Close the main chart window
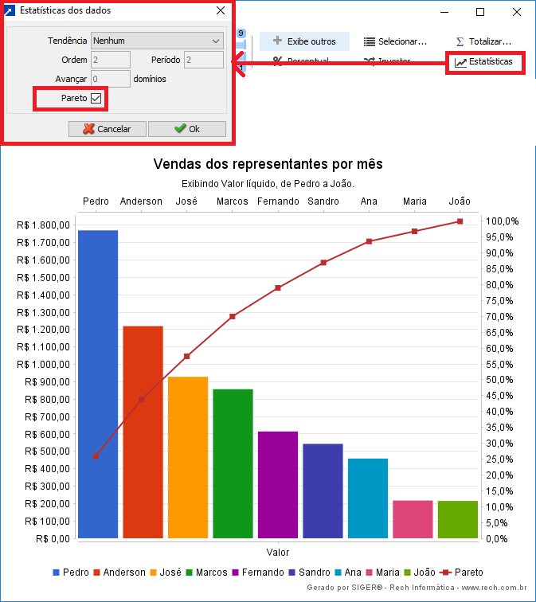Screen dimensions: 536x602 [516, 12]
